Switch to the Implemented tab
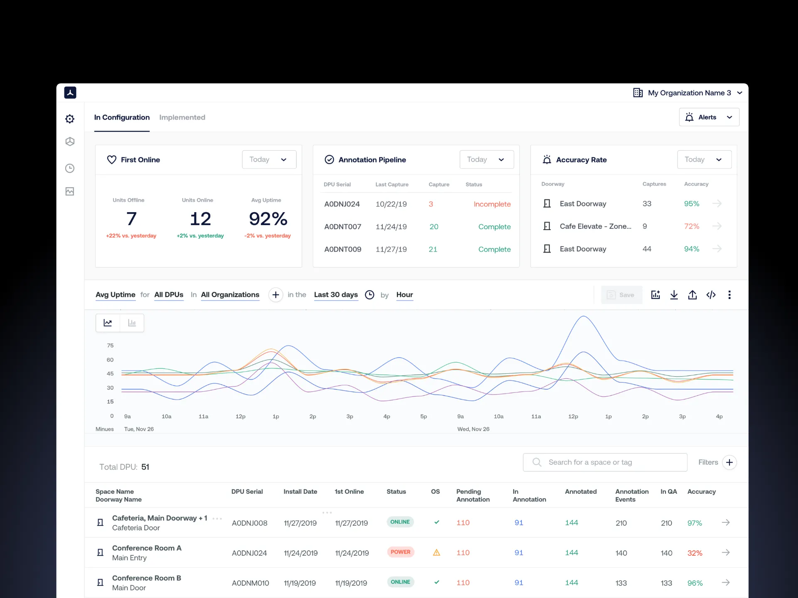The image size is (798, 598). tap(182, 118)
